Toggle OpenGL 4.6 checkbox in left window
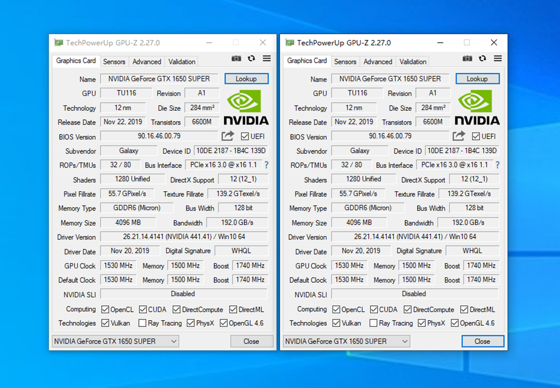 click(x=223, y=323)
